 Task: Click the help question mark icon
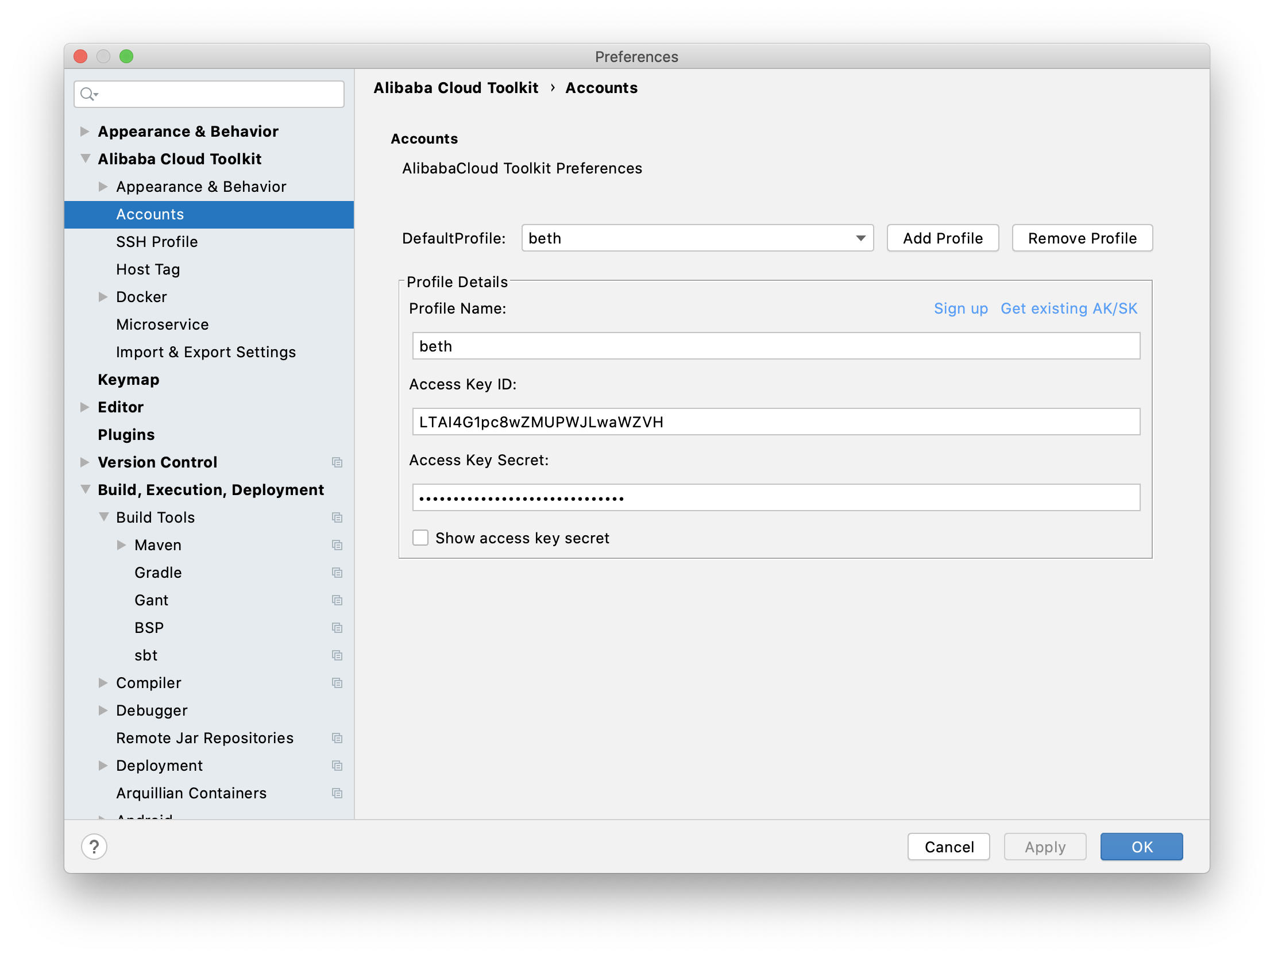click(x=94, y=846)
